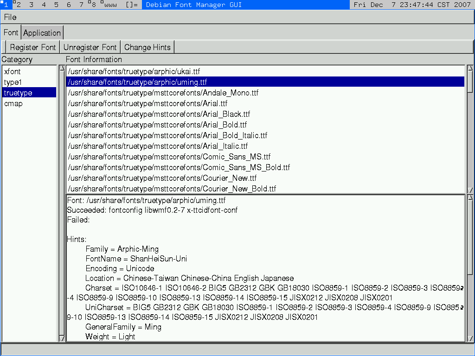Select the arphic/ukai.ttf font
475x356 pixels.
(x=265, y=71)
